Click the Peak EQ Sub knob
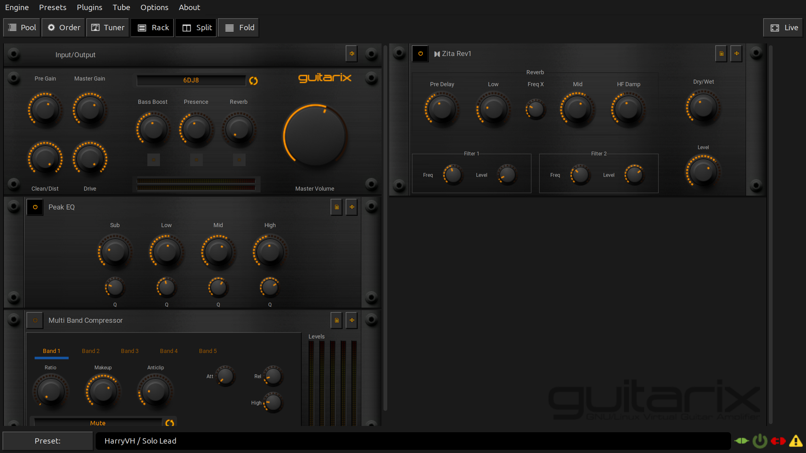 (x=115, y=252)
